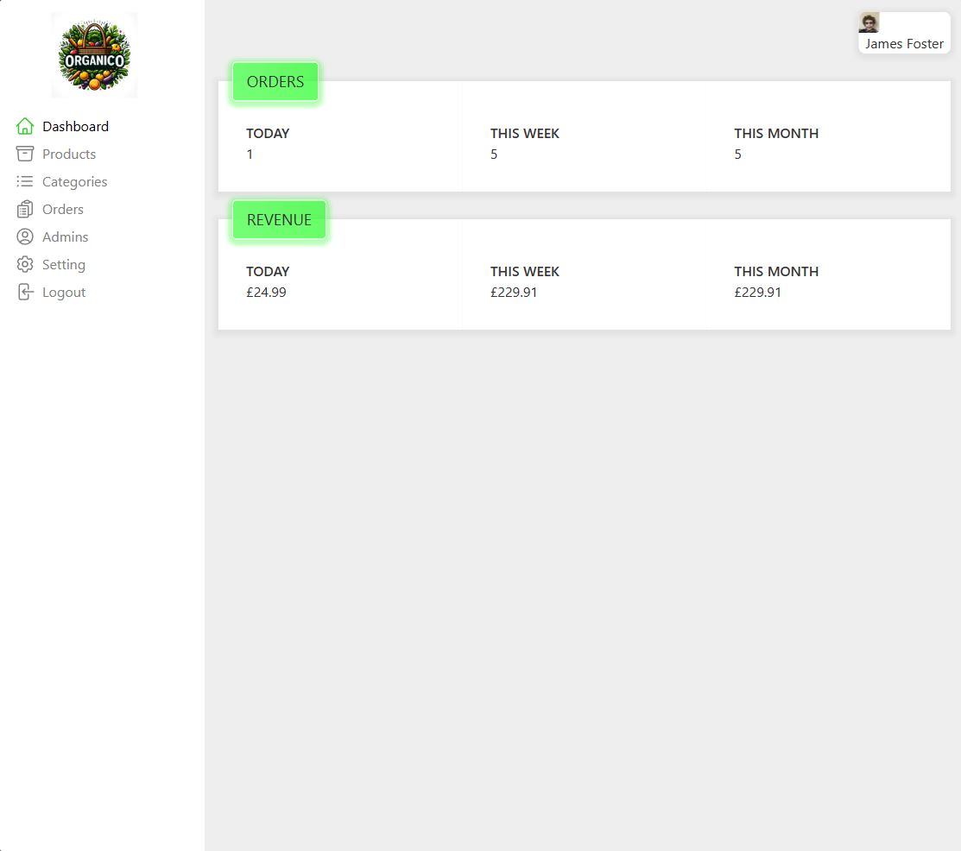Navigate to the Categories text link
This screenshot has height=851, width=961.
point(75,181)
